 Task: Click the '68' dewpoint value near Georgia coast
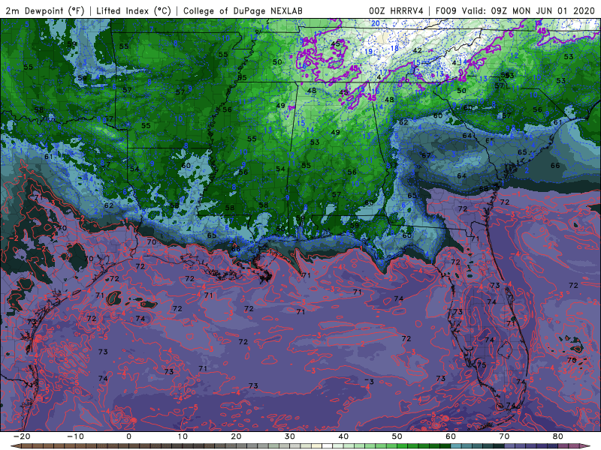[484, 189]
